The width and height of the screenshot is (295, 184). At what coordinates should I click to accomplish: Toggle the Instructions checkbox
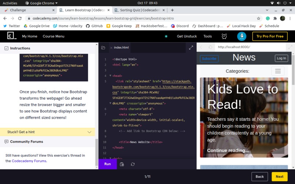tap(6, 48)
